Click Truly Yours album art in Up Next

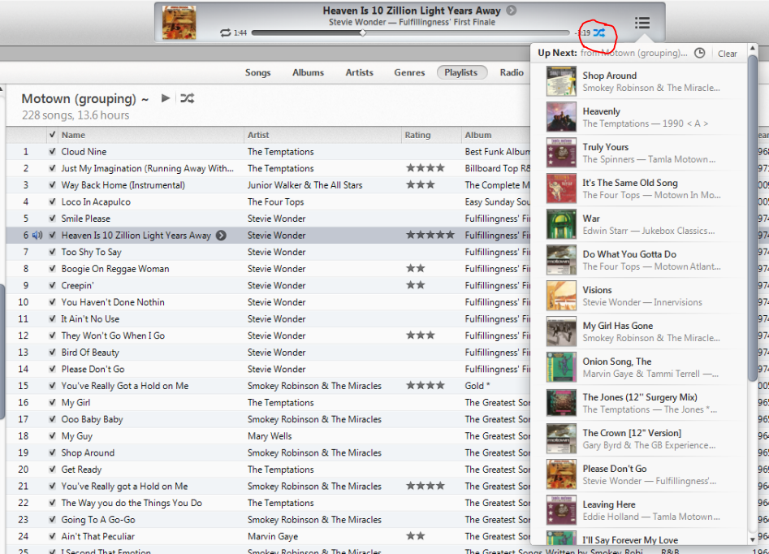(562, 153)
